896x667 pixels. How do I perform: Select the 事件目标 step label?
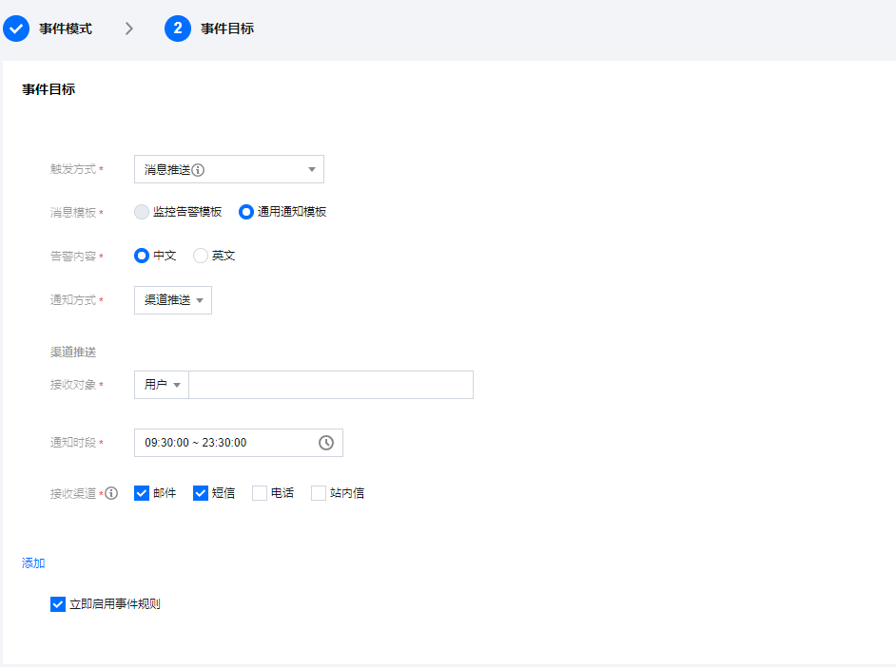click(x=227, y=29)
